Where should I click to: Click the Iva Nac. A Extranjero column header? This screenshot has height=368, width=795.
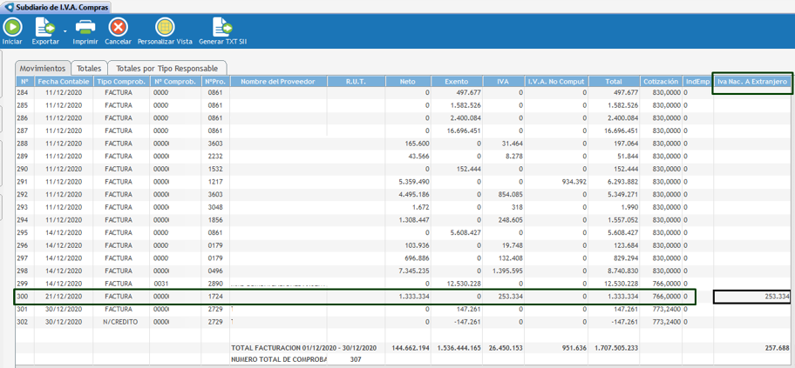coord(751,82)
